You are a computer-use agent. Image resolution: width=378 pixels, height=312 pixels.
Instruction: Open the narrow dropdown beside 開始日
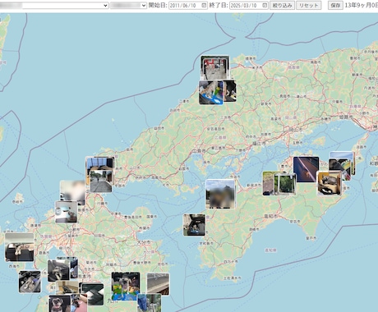[x=128, y=5]
